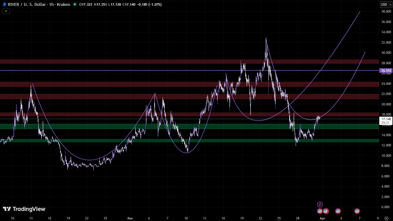The width and height of the screenshot is (393, 221).
Task: Select the purple 26.555 price label
Action: point(386,71)
